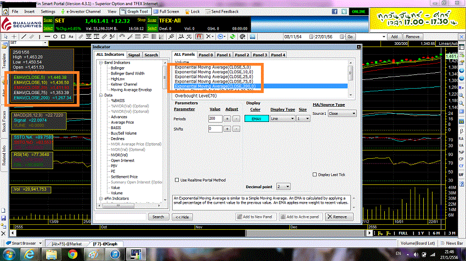Open the Decimal point dropdown
Screen dimensions: 466x261
click(283, 187)
